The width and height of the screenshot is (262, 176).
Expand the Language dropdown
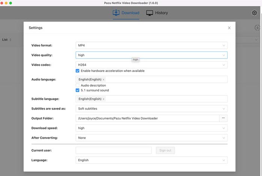coord(151,160)
